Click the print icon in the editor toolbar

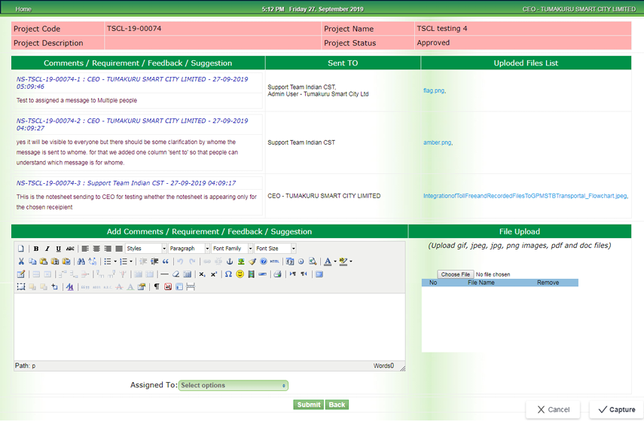point(277,274)
